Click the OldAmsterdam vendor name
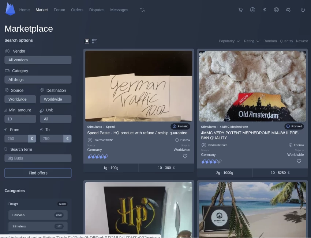 click(218, 145)
